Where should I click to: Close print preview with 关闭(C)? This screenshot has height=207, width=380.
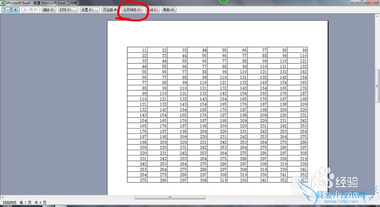coord(153,10)
